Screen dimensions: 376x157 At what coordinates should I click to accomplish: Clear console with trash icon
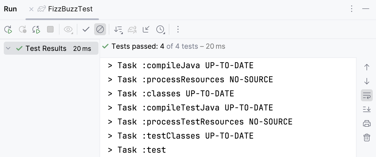click(367, 138)
